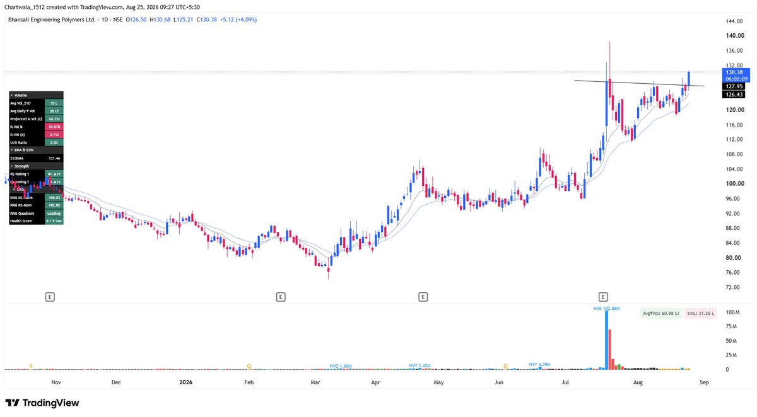Viewport: 757px width, 417px height.
Task: Click the HVE 102.86M volume label
Action: (607, 309)
